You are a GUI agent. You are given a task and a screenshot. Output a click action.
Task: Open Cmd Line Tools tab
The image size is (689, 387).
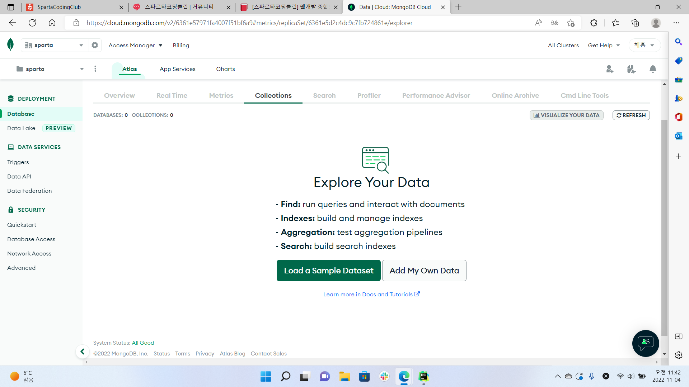point(585,96)
